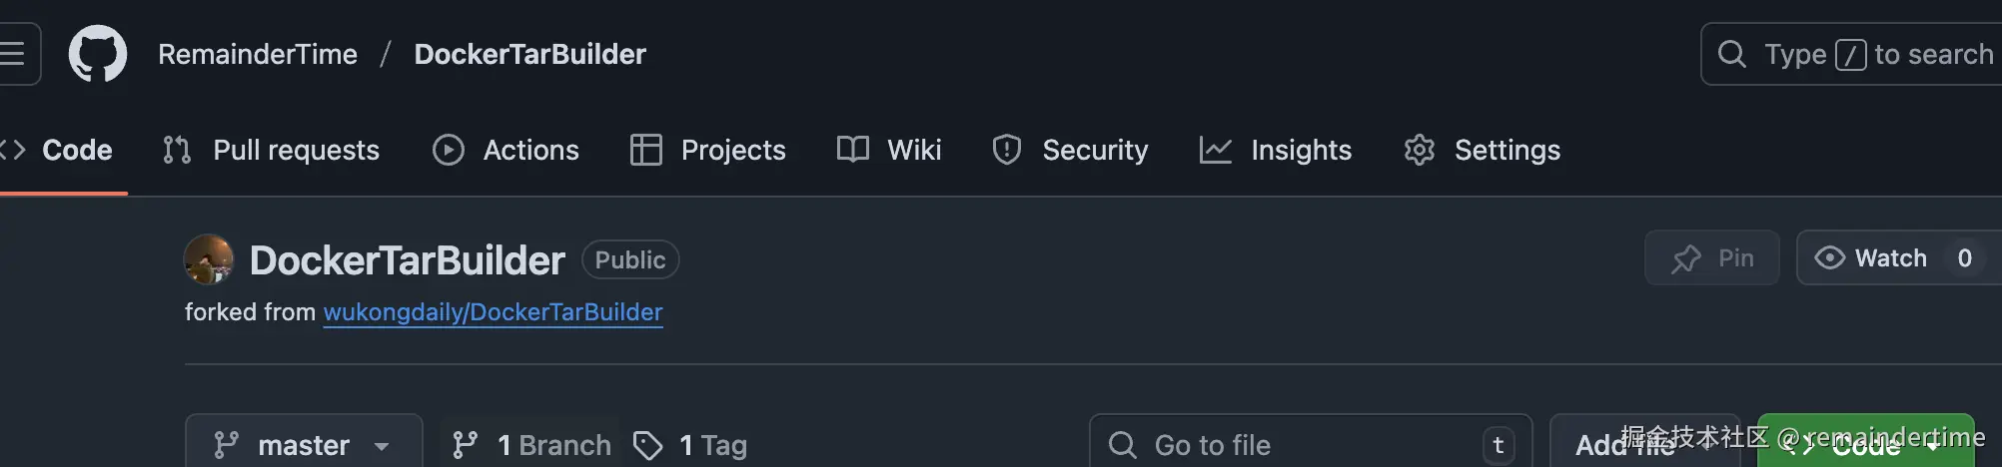Switch to the Actions tab

[x=506, y=150]
